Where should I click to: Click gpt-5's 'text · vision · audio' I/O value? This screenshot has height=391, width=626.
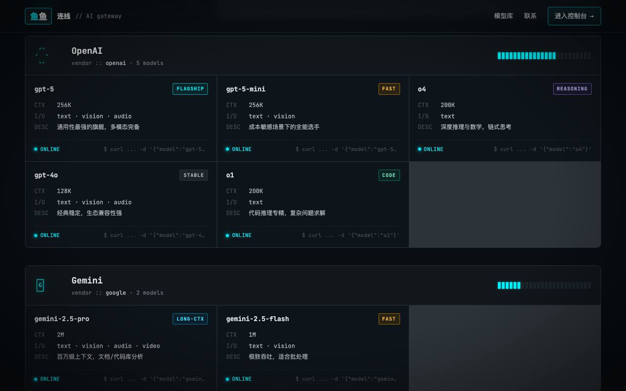coord(94,116)
